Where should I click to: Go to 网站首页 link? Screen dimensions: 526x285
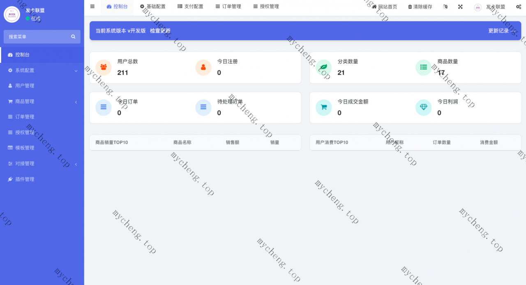385,7
